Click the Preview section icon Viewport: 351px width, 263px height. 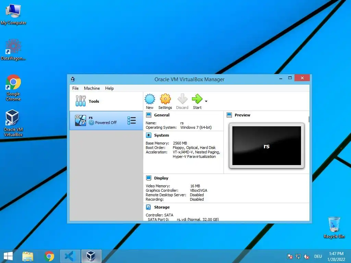pyautogui.click(x=229, y=115)
